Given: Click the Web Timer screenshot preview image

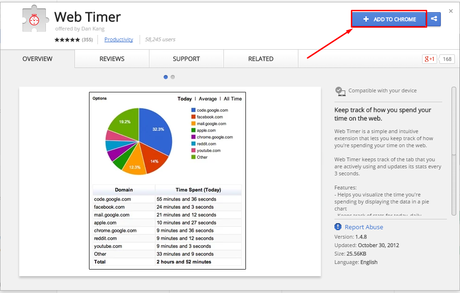Looking at the screenshot, I should click(x=167, y=180).
